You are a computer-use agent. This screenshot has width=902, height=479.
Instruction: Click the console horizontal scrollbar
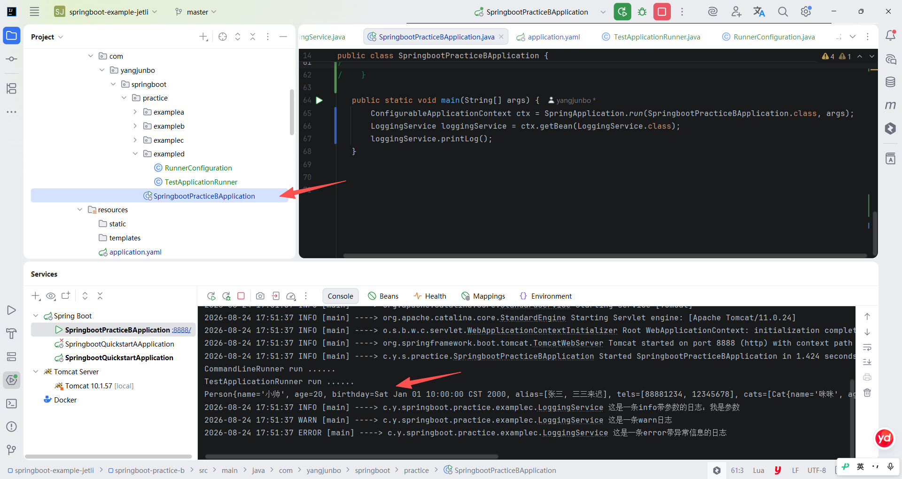[351, 456]
